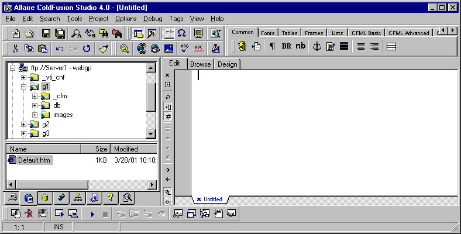Insert a BR line break tag
The image size is (461, 234).
pyautogui.click(x=286, y=46)
